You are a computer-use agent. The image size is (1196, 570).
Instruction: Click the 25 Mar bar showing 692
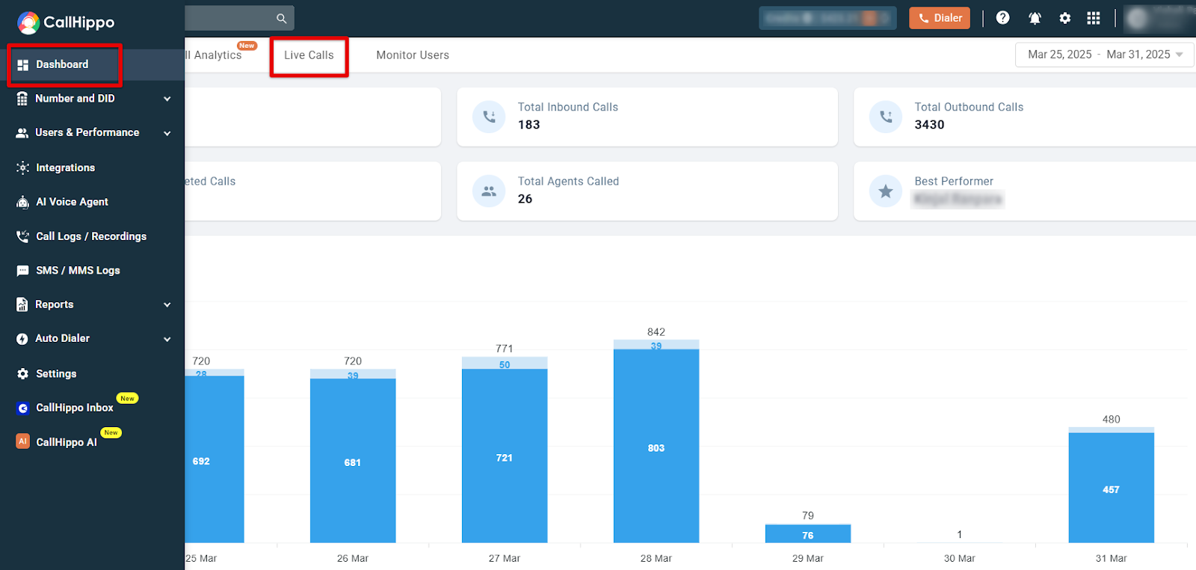(215, 459)
